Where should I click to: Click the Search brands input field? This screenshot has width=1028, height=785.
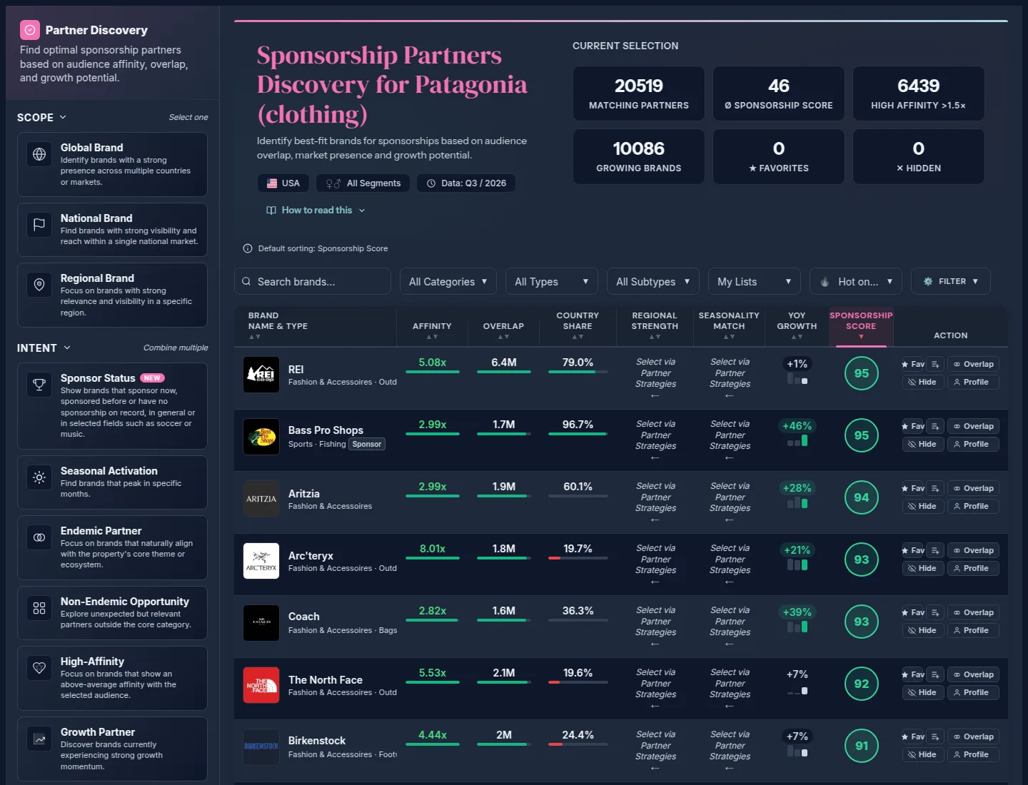pyautogui.click(x=313, y=281)
